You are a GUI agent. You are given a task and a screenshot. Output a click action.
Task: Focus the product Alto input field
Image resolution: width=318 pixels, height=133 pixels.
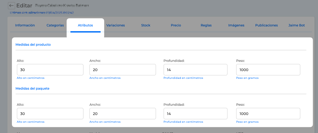tap(50, 70)
